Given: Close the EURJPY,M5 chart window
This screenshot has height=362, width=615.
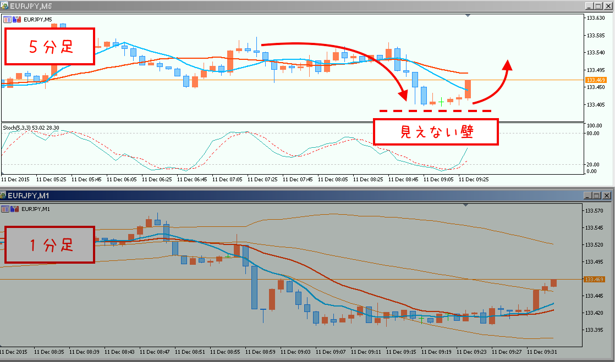Looking at the screenshot, I should [607, 6].
